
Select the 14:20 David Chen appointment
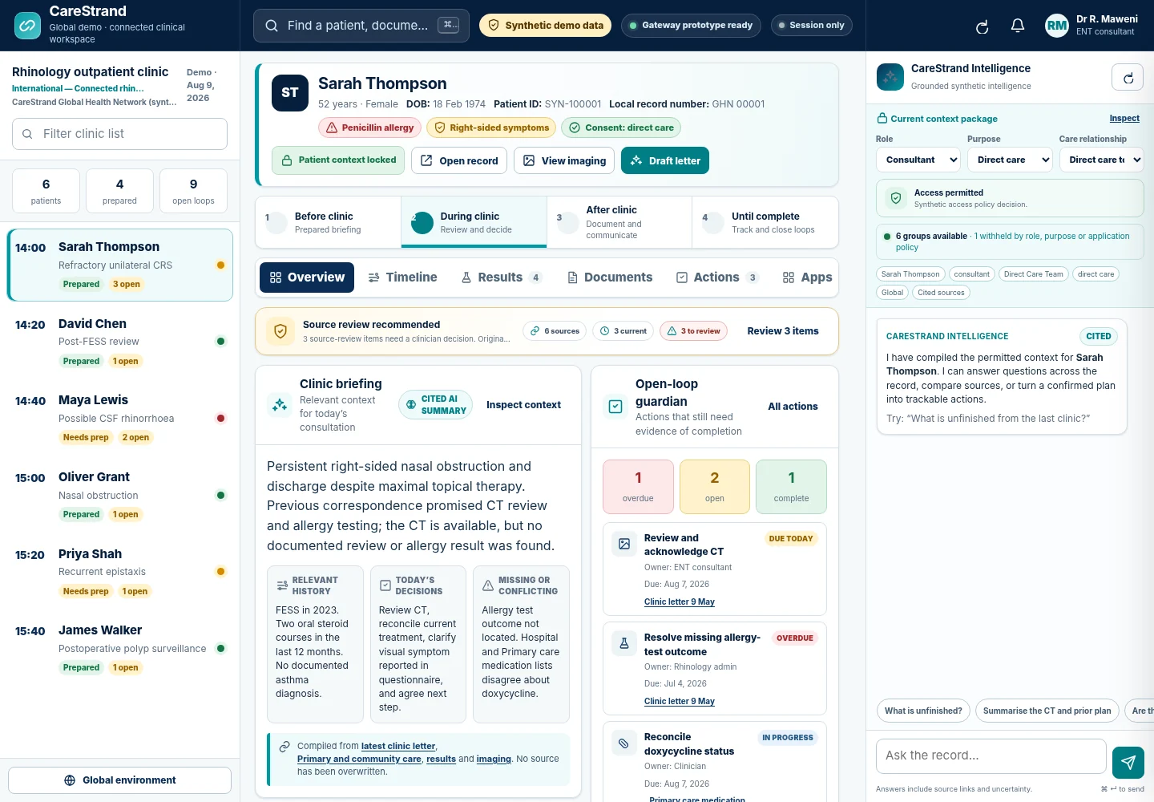(x=119, y=342)
